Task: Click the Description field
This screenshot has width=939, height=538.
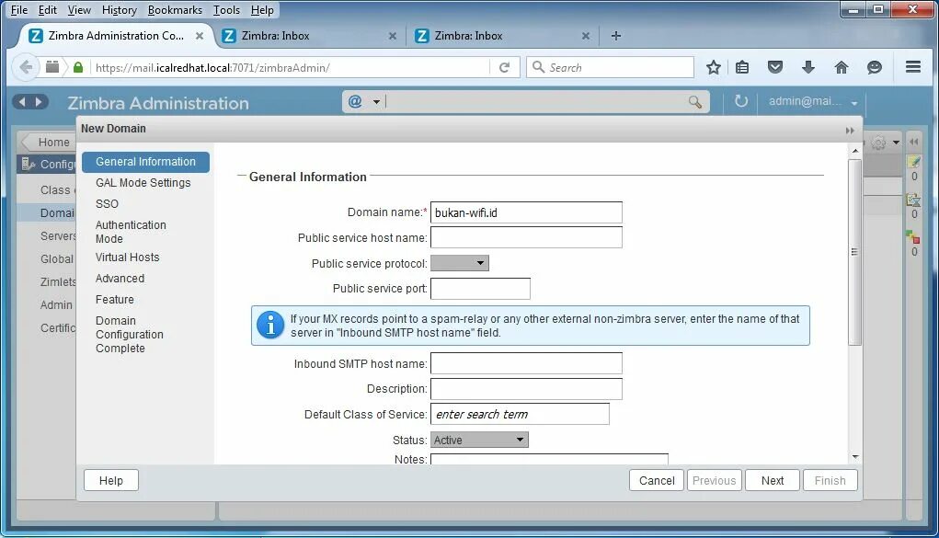Action: [x=526, y=389]
